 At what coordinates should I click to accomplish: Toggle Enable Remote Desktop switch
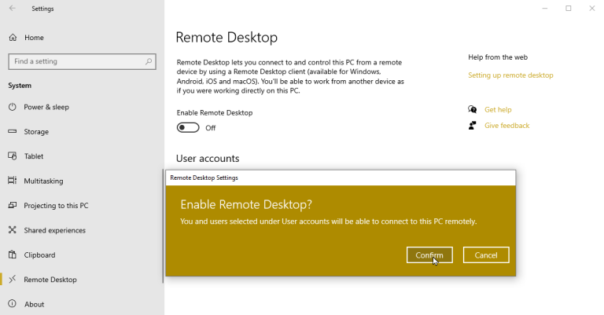click(188, 128)
